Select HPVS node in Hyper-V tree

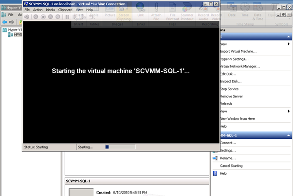coord(18,34)
